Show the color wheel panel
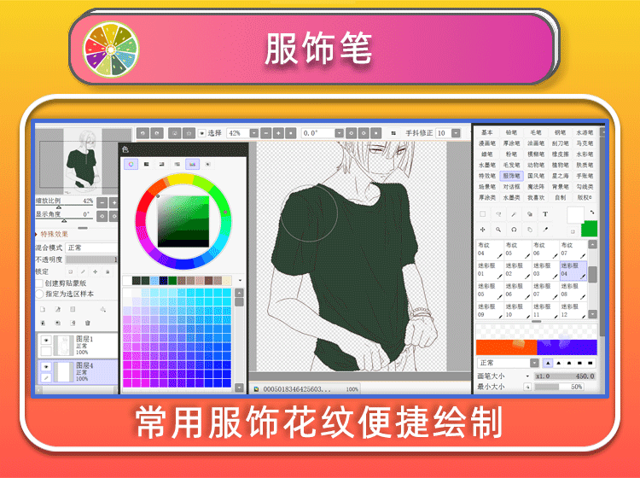Viewport: 640px width, 478px height. [131, 164]
